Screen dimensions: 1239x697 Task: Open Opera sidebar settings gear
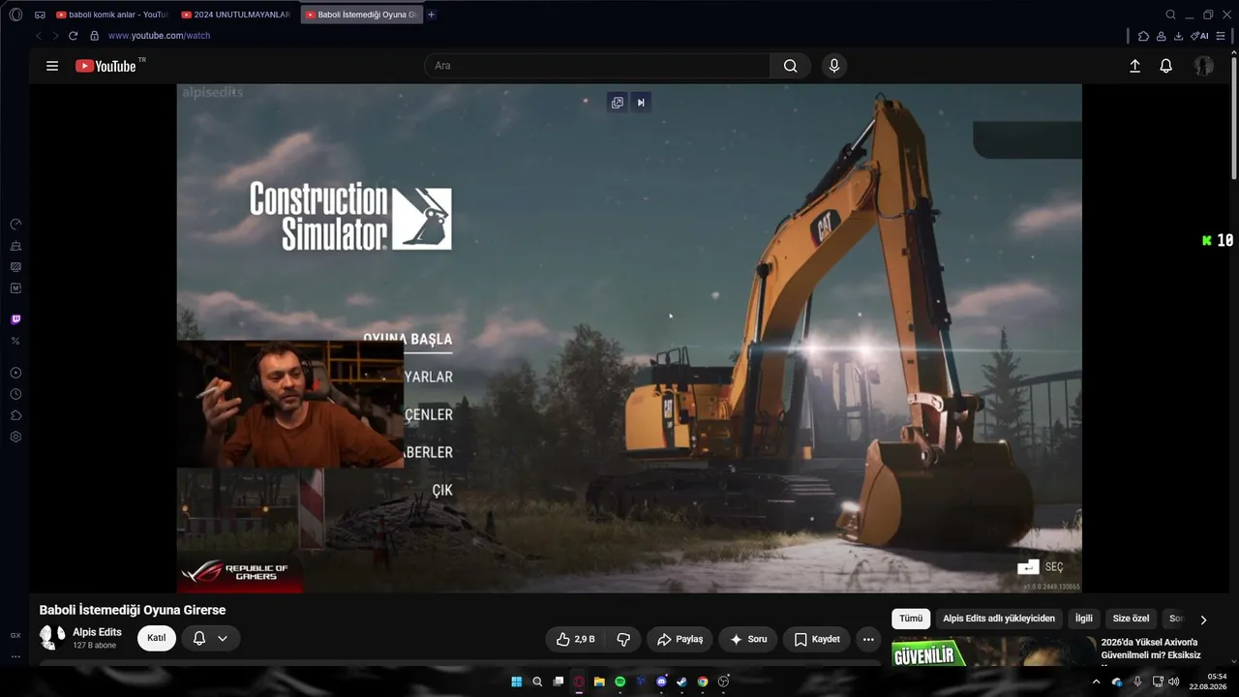[x=15, y=437]
